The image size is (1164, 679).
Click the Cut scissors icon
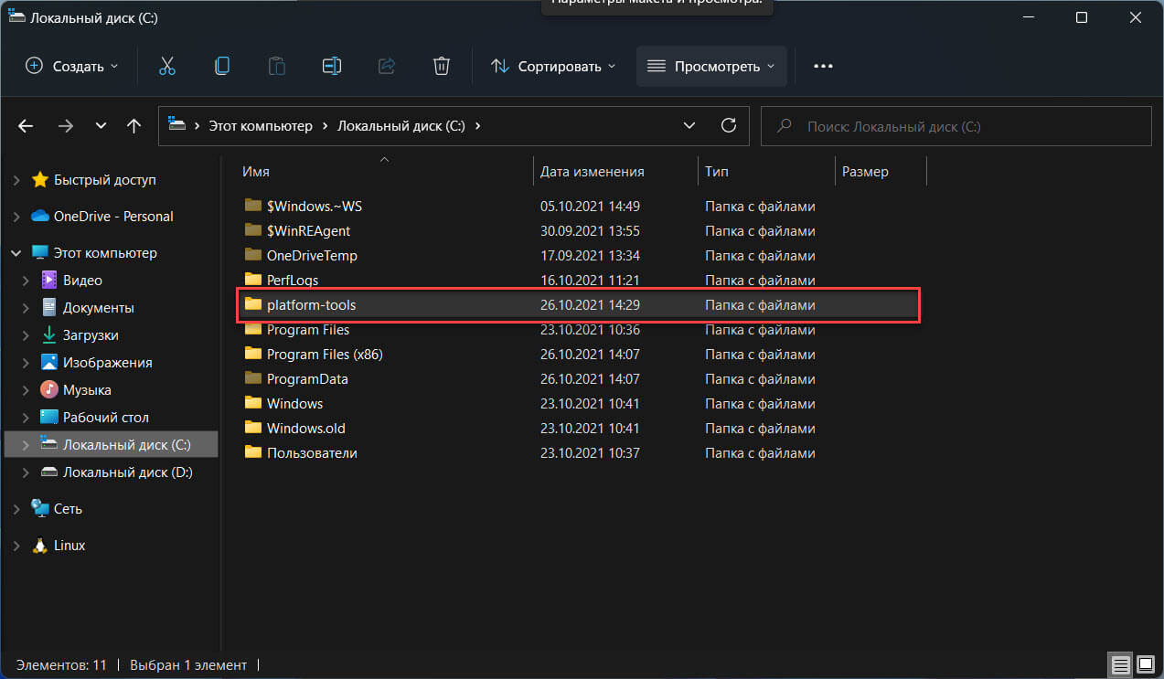pyautogui.click(x=166, y=66)
